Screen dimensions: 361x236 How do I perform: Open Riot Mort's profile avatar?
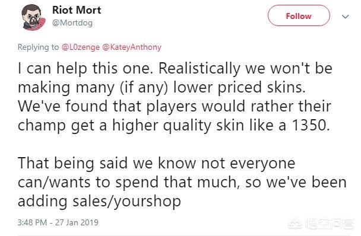click(x=34, y=17)
